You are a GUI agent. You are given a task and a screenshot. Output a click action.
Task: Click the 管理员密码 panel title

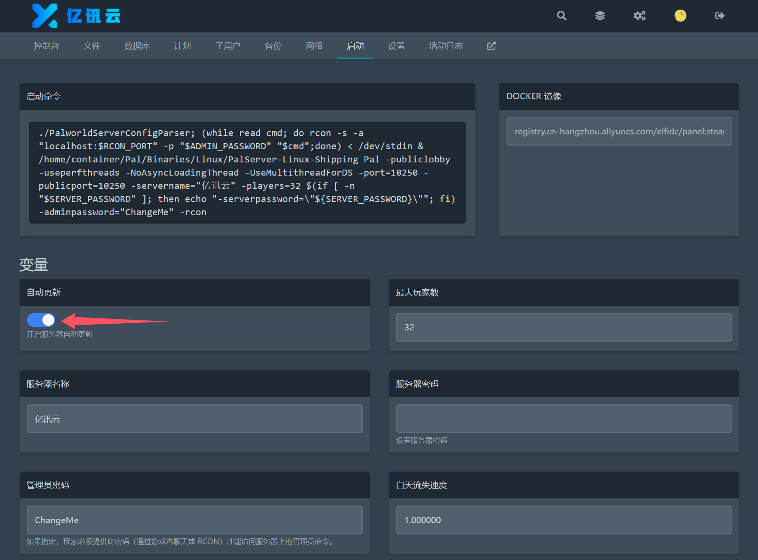[x=48, y=485]
